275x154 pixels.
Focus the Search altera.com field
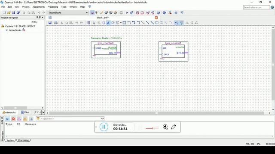[256, 7]
